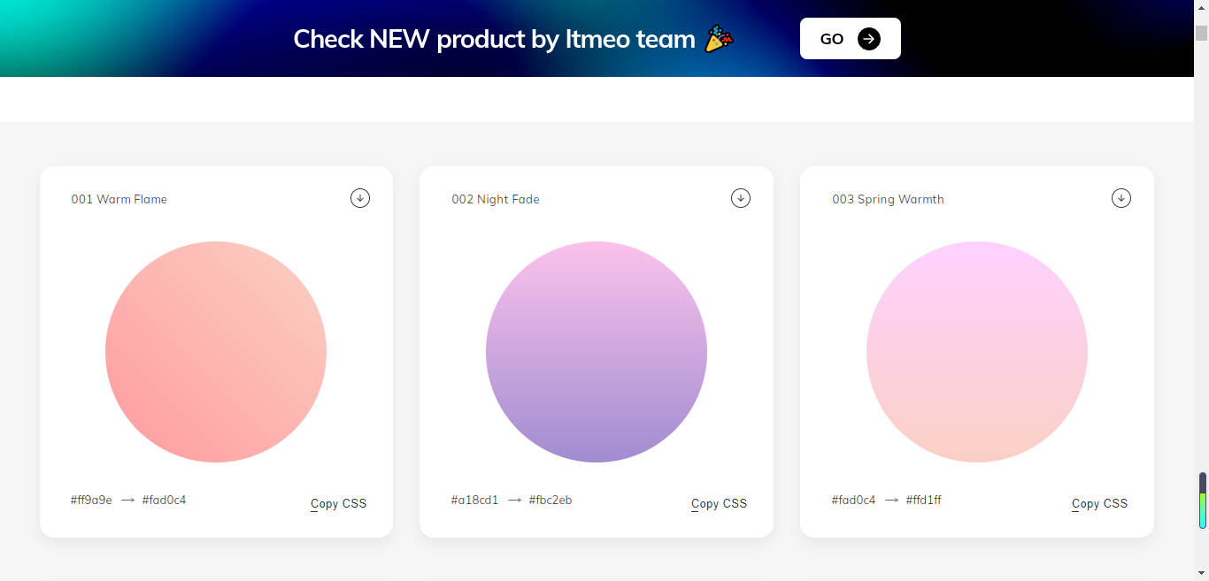Copy CSS for Spring Warmth gradient

coord(1099,503)
